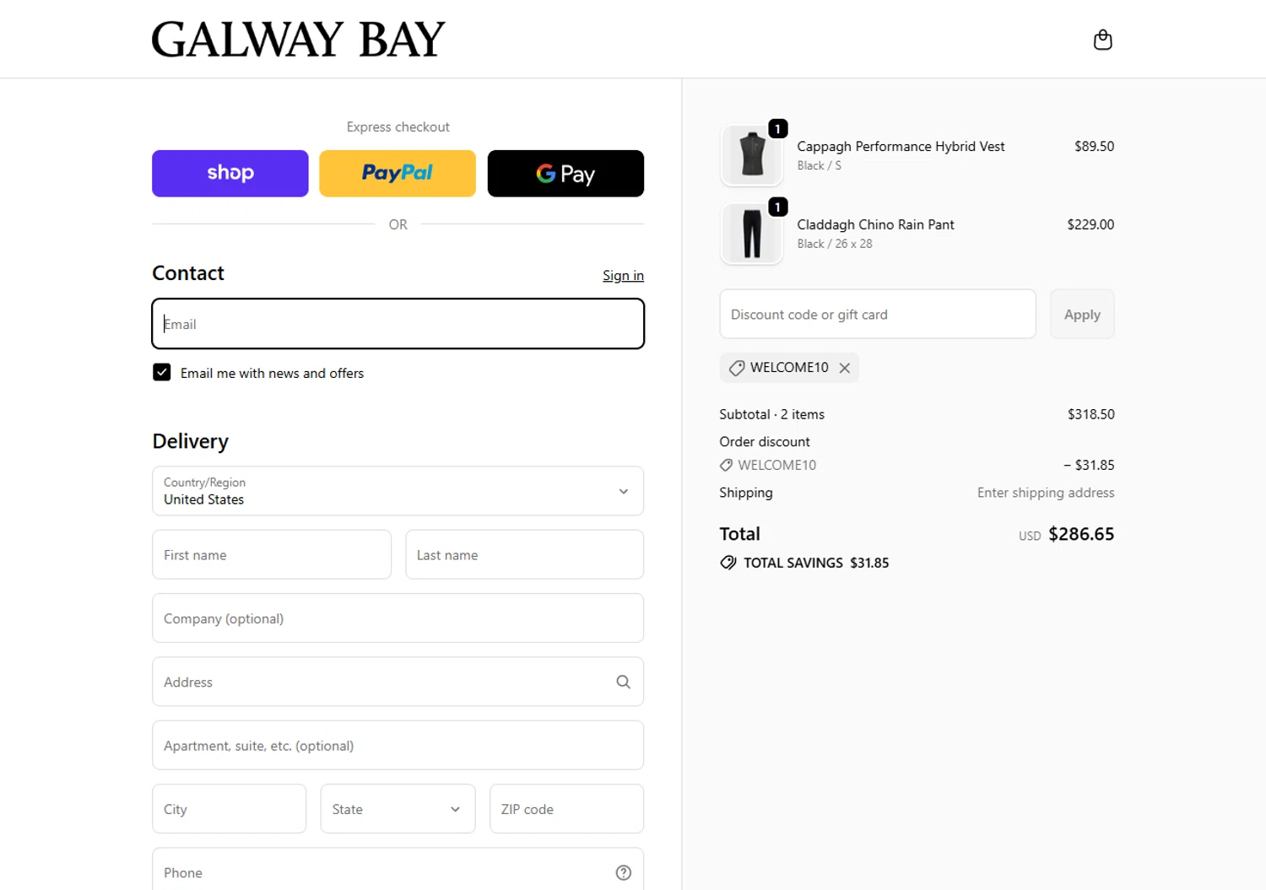Click the 'Black / 26 x 28' variant text
Screen dimensions: 1266x890
coord(835,244)
